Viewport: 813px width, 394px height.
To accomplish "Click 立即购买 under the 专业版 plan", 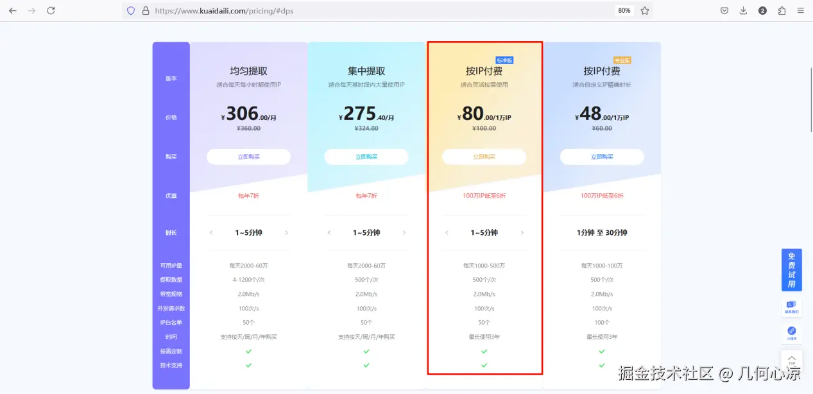I will coord(601,157).
